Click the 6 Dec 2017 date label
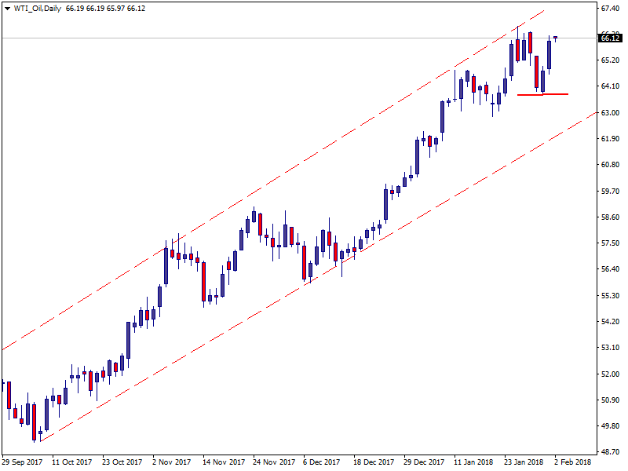Screen dimensions: 628x471 click(x=320, y=462)
